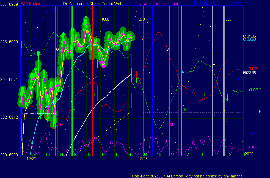Click the T270 time marker

[141, 19]
